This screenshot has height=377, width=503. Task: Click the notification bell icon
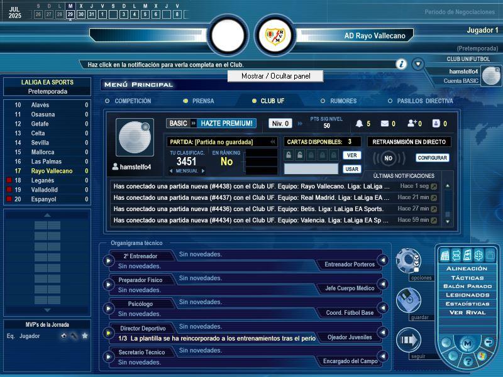pyautogui.click(x=359, y=123)
